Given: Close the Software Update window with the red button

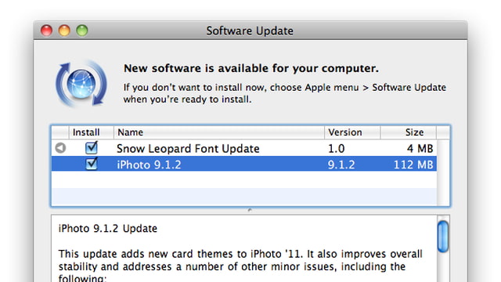Looking at the screenshot, I should click(x=47, y=31).
